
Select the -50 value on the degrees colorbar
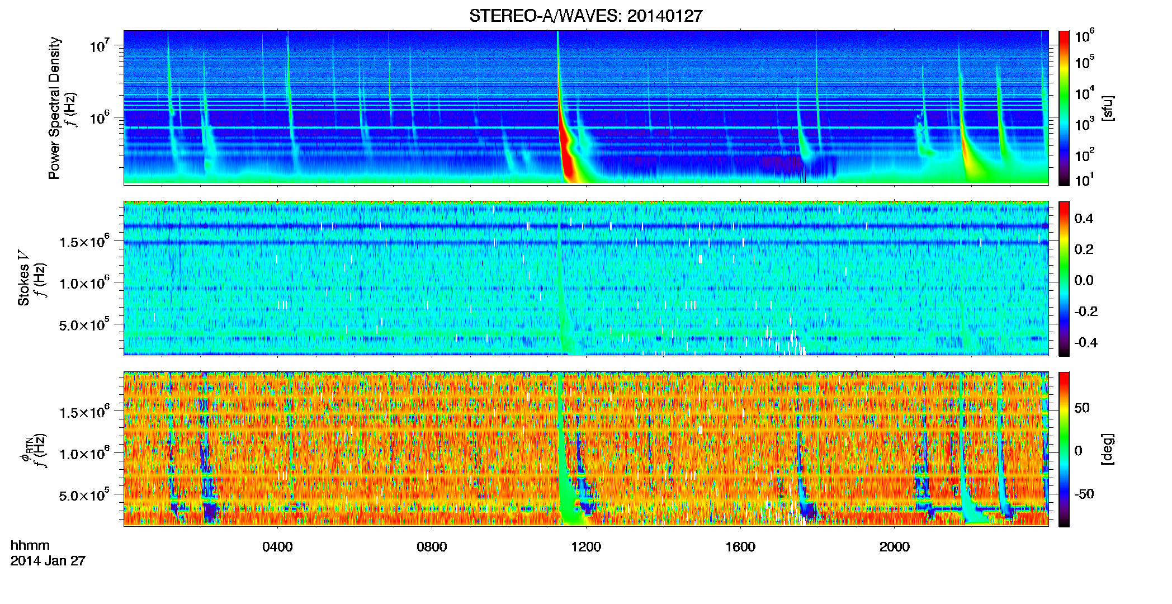1084,494
